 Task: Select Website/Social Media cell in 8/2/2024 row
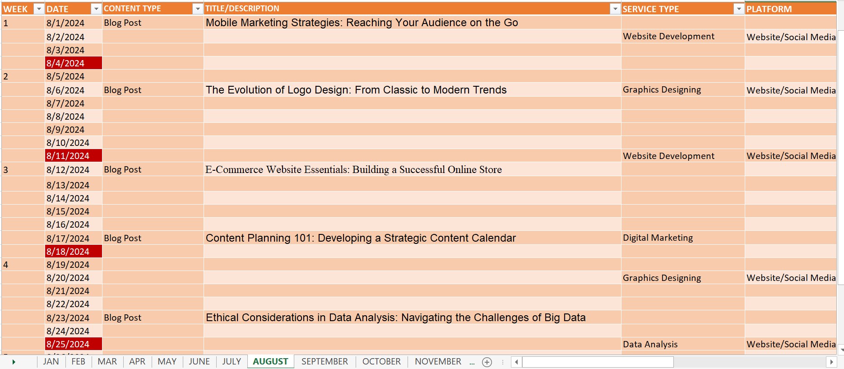791,37
